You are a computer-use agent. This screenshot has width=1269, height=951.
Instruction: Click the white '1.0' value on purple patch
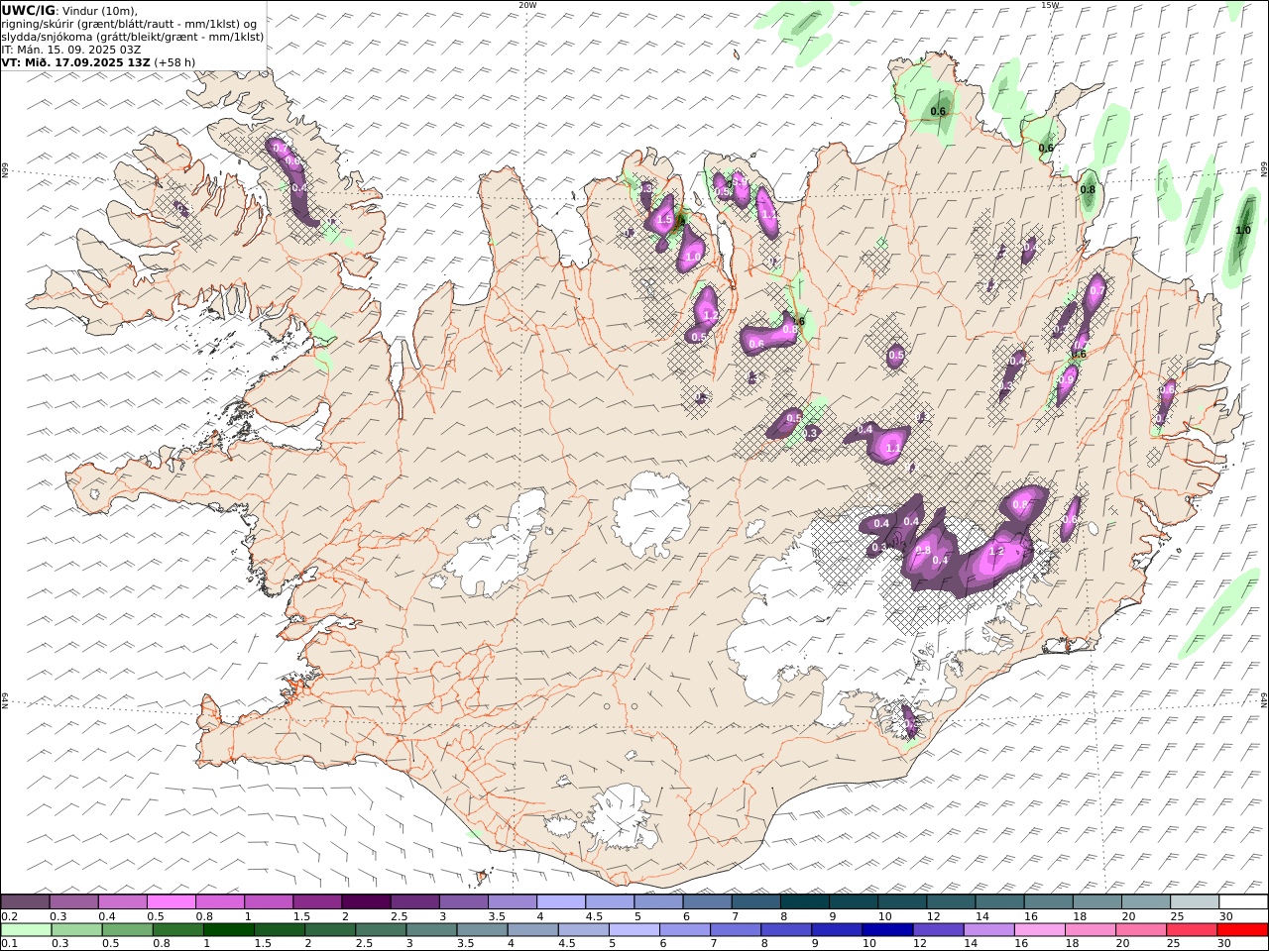[693, 257]
